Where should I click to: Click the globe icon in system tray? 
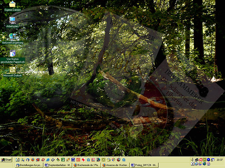(x=204, y=164)
